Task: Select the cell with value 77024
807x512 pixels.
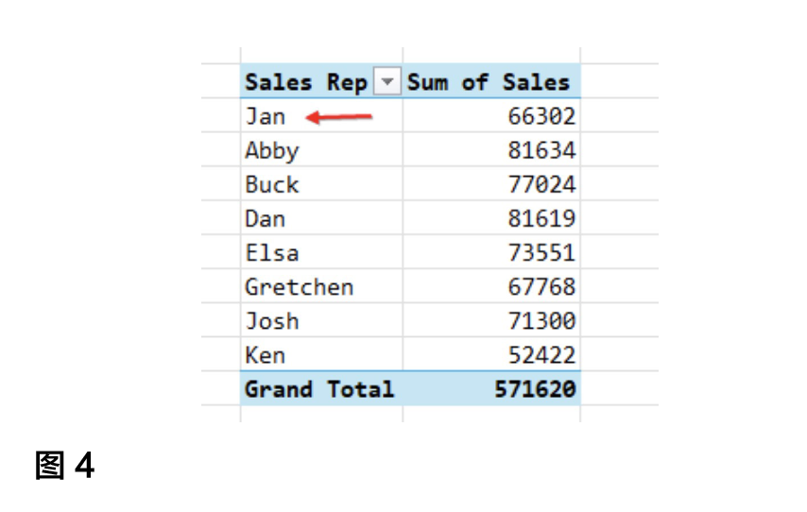Action: (541, 185)
